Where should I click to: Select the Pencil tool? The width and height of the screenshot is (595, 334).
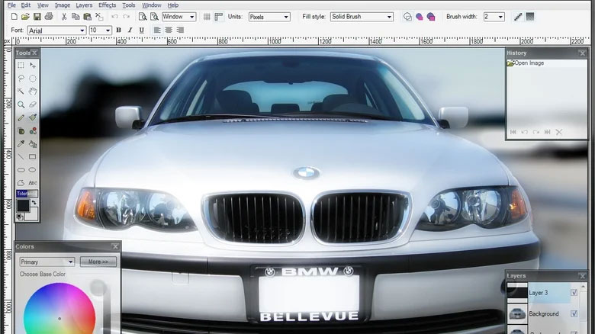[21, 117]
